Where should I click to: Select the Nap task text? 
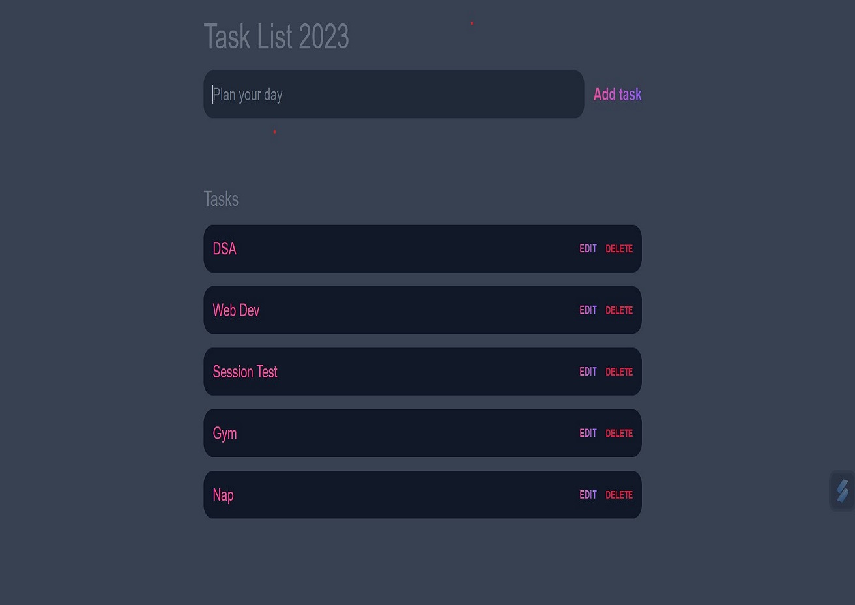223,495
